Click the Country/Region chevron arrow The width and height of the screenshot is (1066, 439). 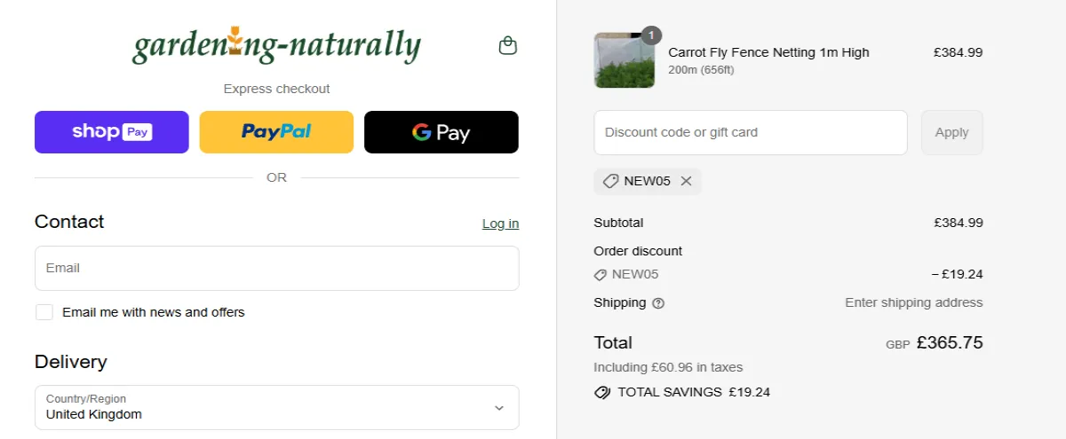point(499,408)
